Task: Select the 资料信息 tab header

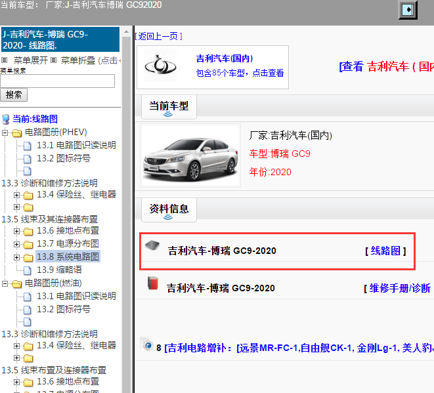Action: coord(169,209)
